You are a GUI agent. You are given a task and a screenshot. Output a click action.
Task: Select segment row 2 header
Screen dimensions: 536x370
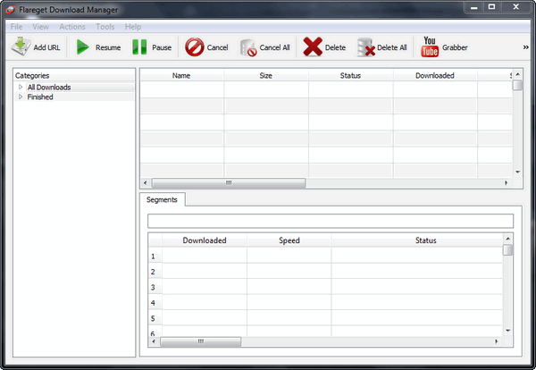point(155,272)
